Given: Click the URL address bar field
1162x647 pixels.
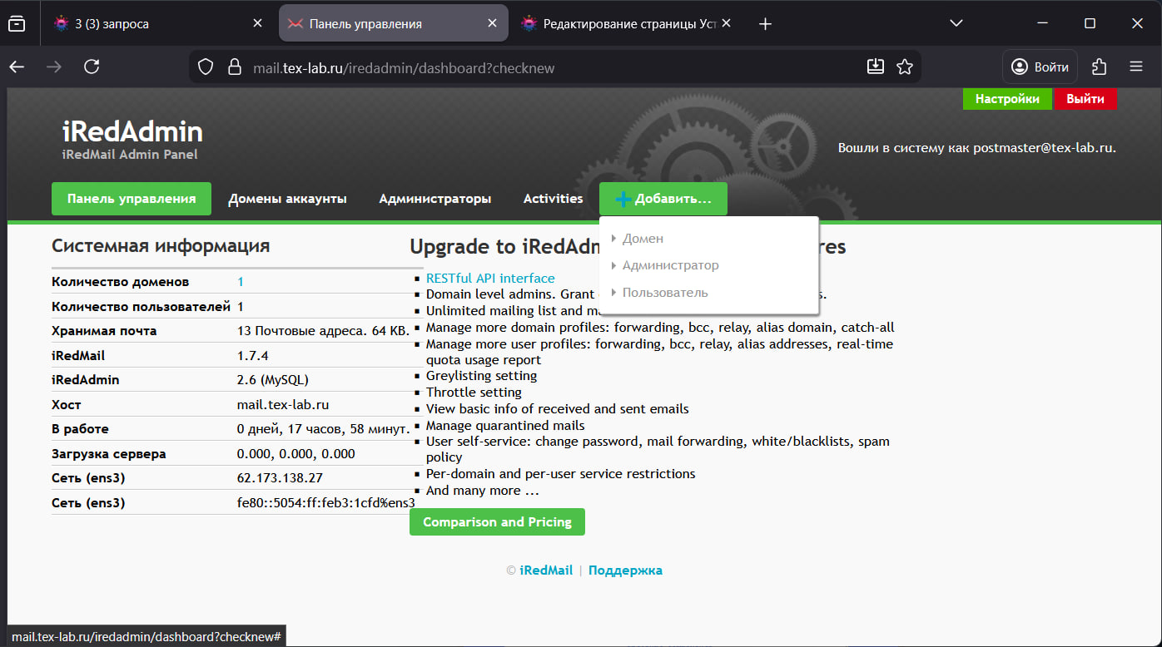Looking at the screenshot, I should pos(541,67).
